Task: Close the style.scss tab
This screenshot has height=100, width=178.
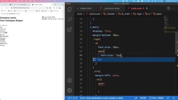Action: tap(147, 8)
